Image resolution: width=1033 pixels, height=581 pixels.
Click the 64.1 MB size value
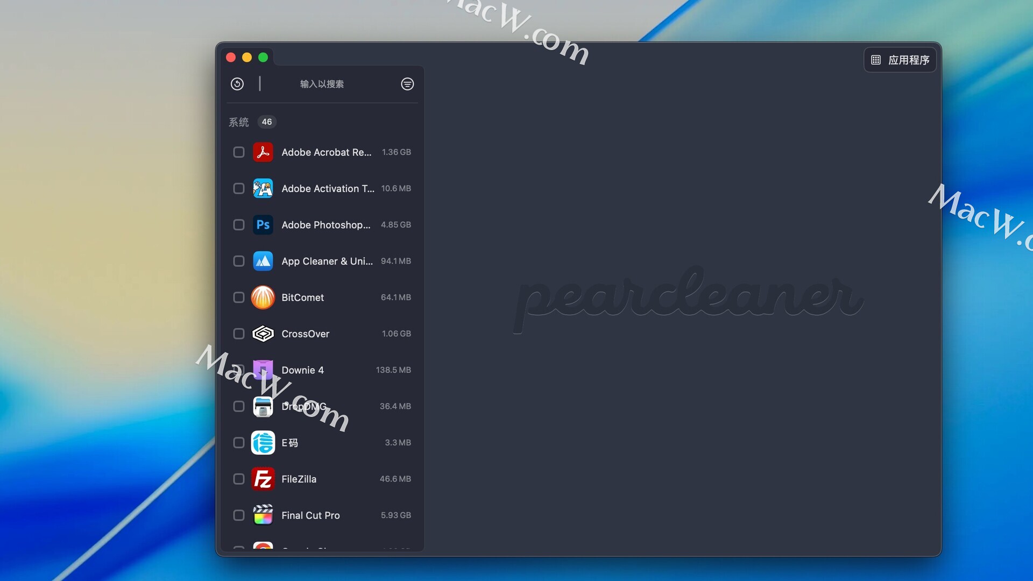(x=396, y=297)
